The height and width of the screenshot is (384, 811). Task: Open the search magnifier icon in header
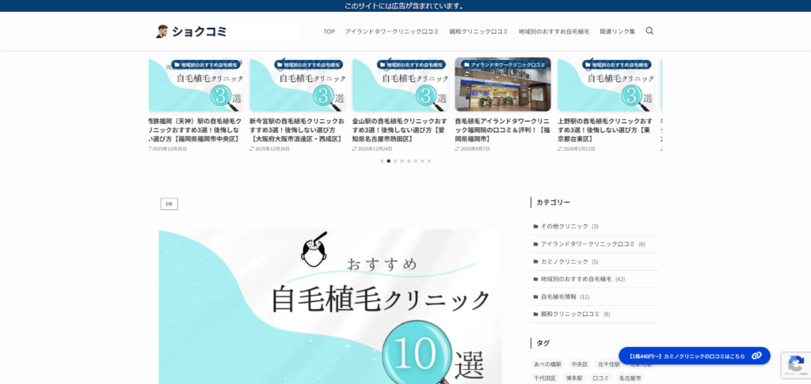649,31
